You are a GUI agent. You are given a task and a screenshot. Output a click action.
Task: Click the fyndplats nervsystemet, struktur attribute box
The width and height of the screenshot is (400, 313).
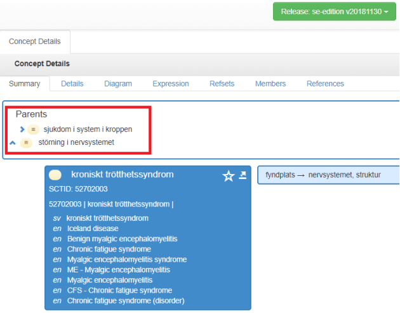pos(327,175)
